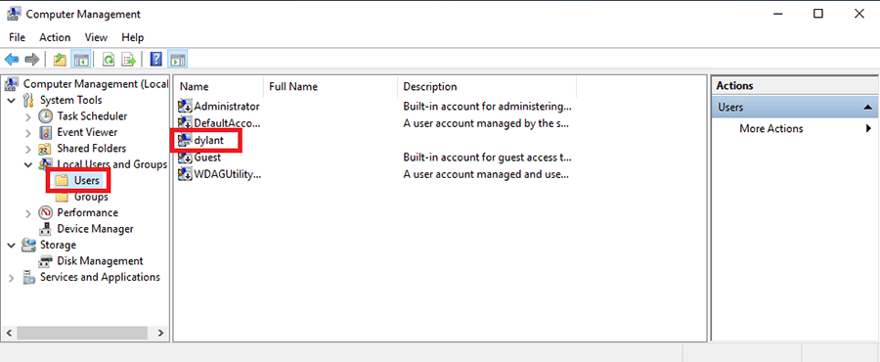Click the System Tools wrench icon

pos(29,101)
